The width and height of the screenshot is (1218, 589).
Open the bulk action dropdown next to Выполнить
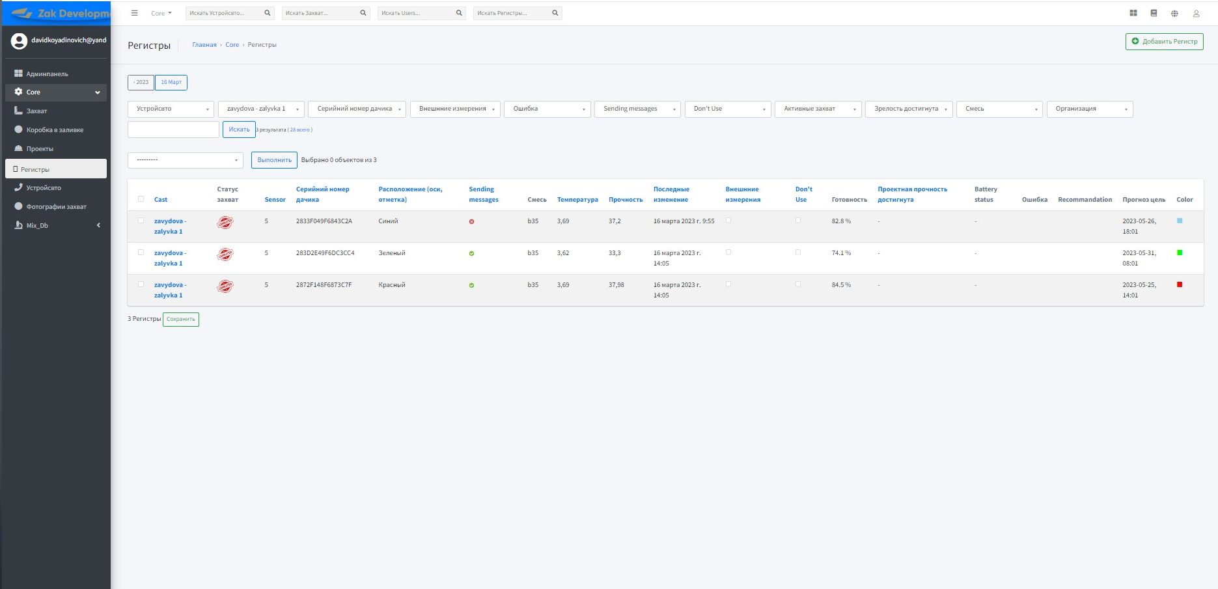tap(186, 160)
